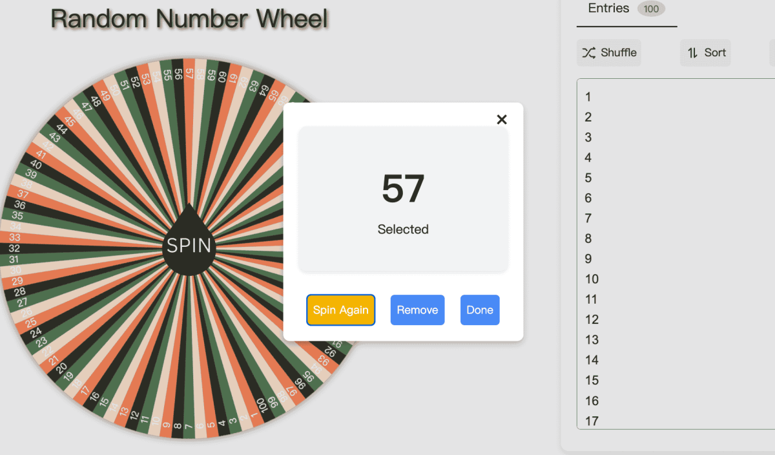
Task: Click the 100 entry count badge
Action: 650,9
